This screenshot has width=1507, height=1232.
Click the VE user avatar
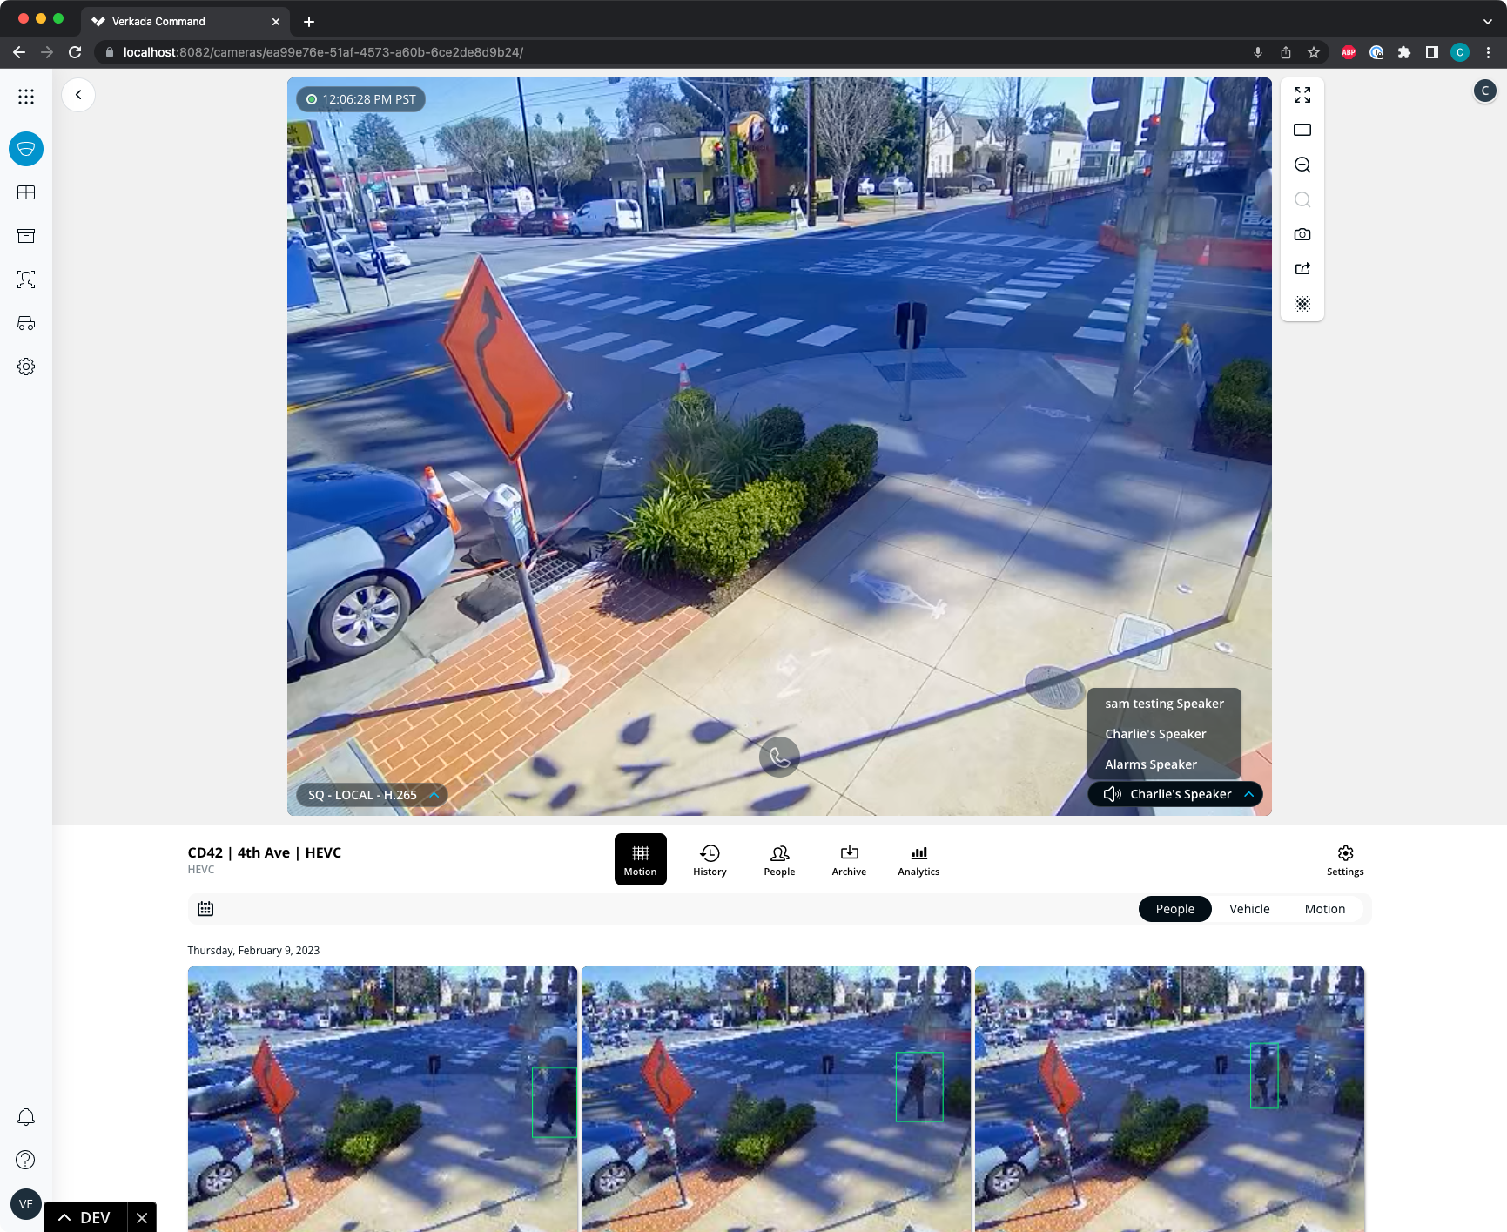click(26, 1204)
